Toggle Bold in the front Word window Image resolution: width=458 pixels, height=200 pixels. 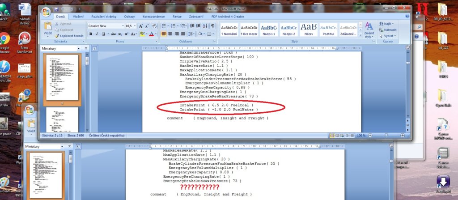tap(91, 34)
